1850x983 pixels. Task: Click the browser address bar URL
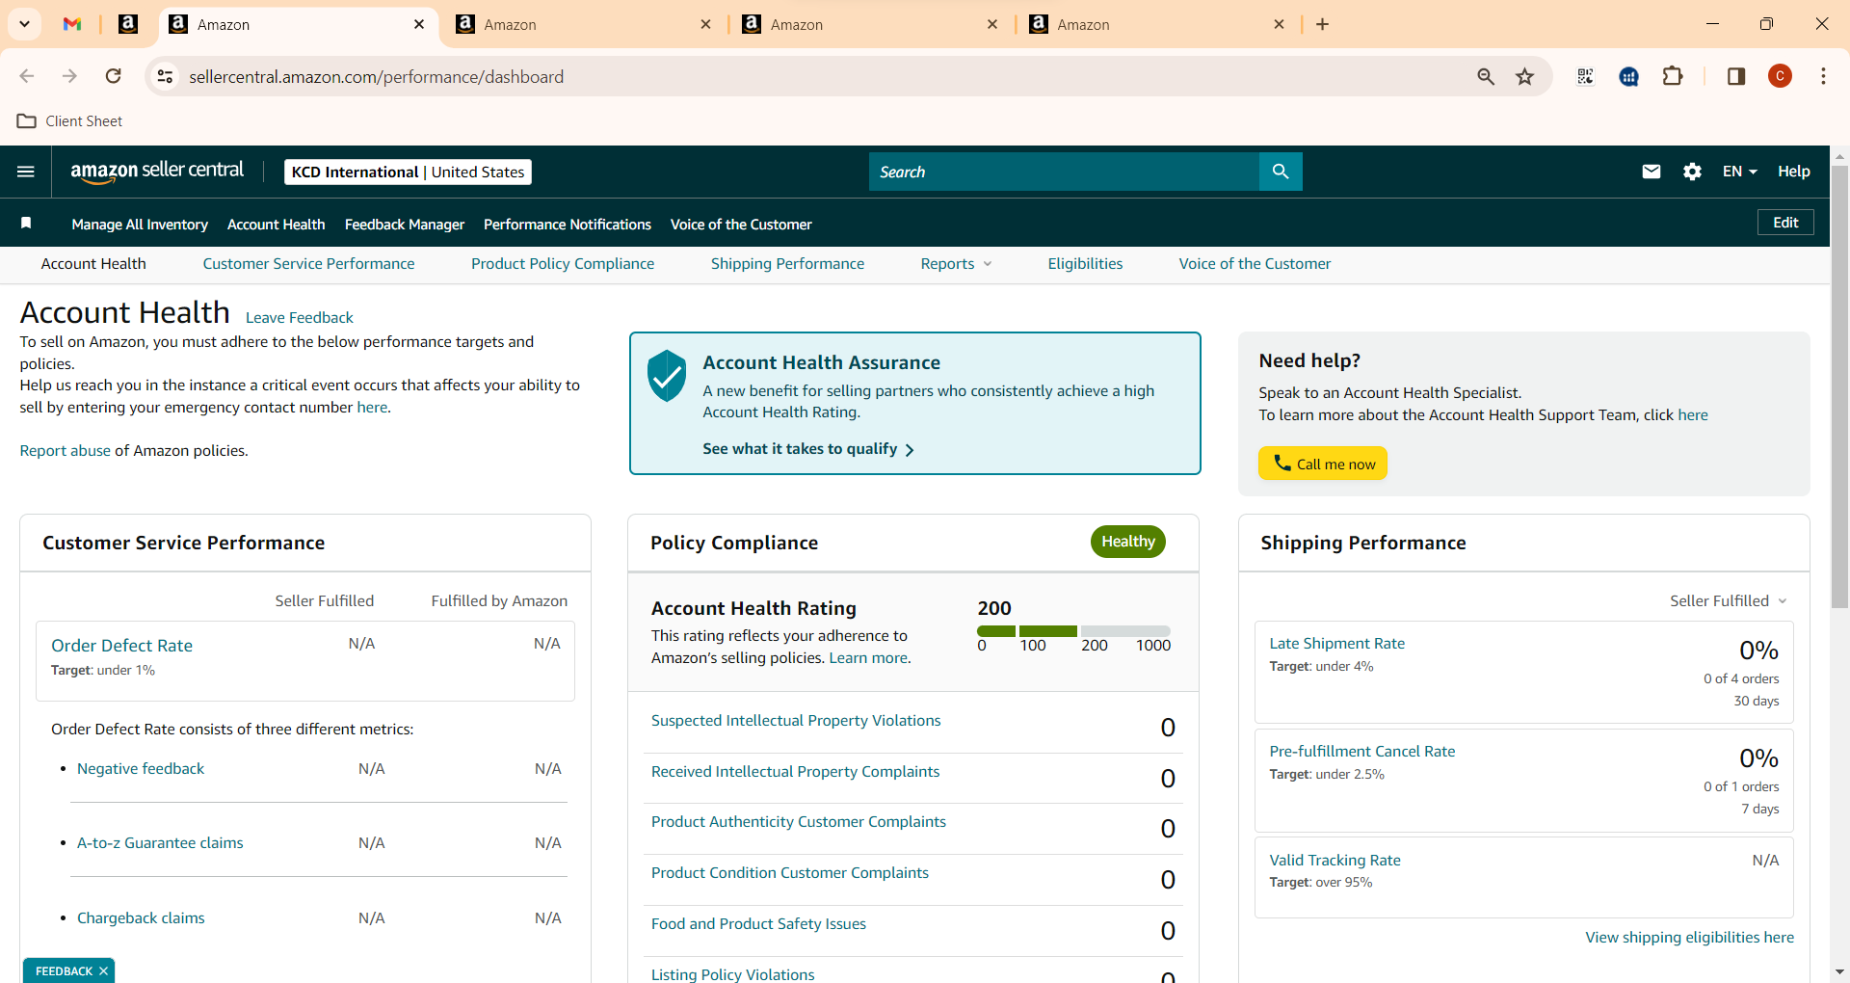(376, 76)
